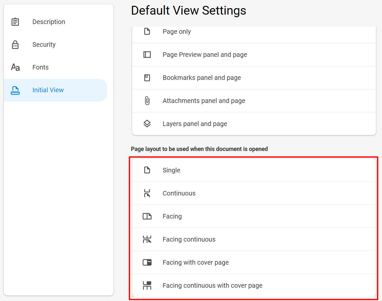Select Attachments panel and page option

[254, 101]
